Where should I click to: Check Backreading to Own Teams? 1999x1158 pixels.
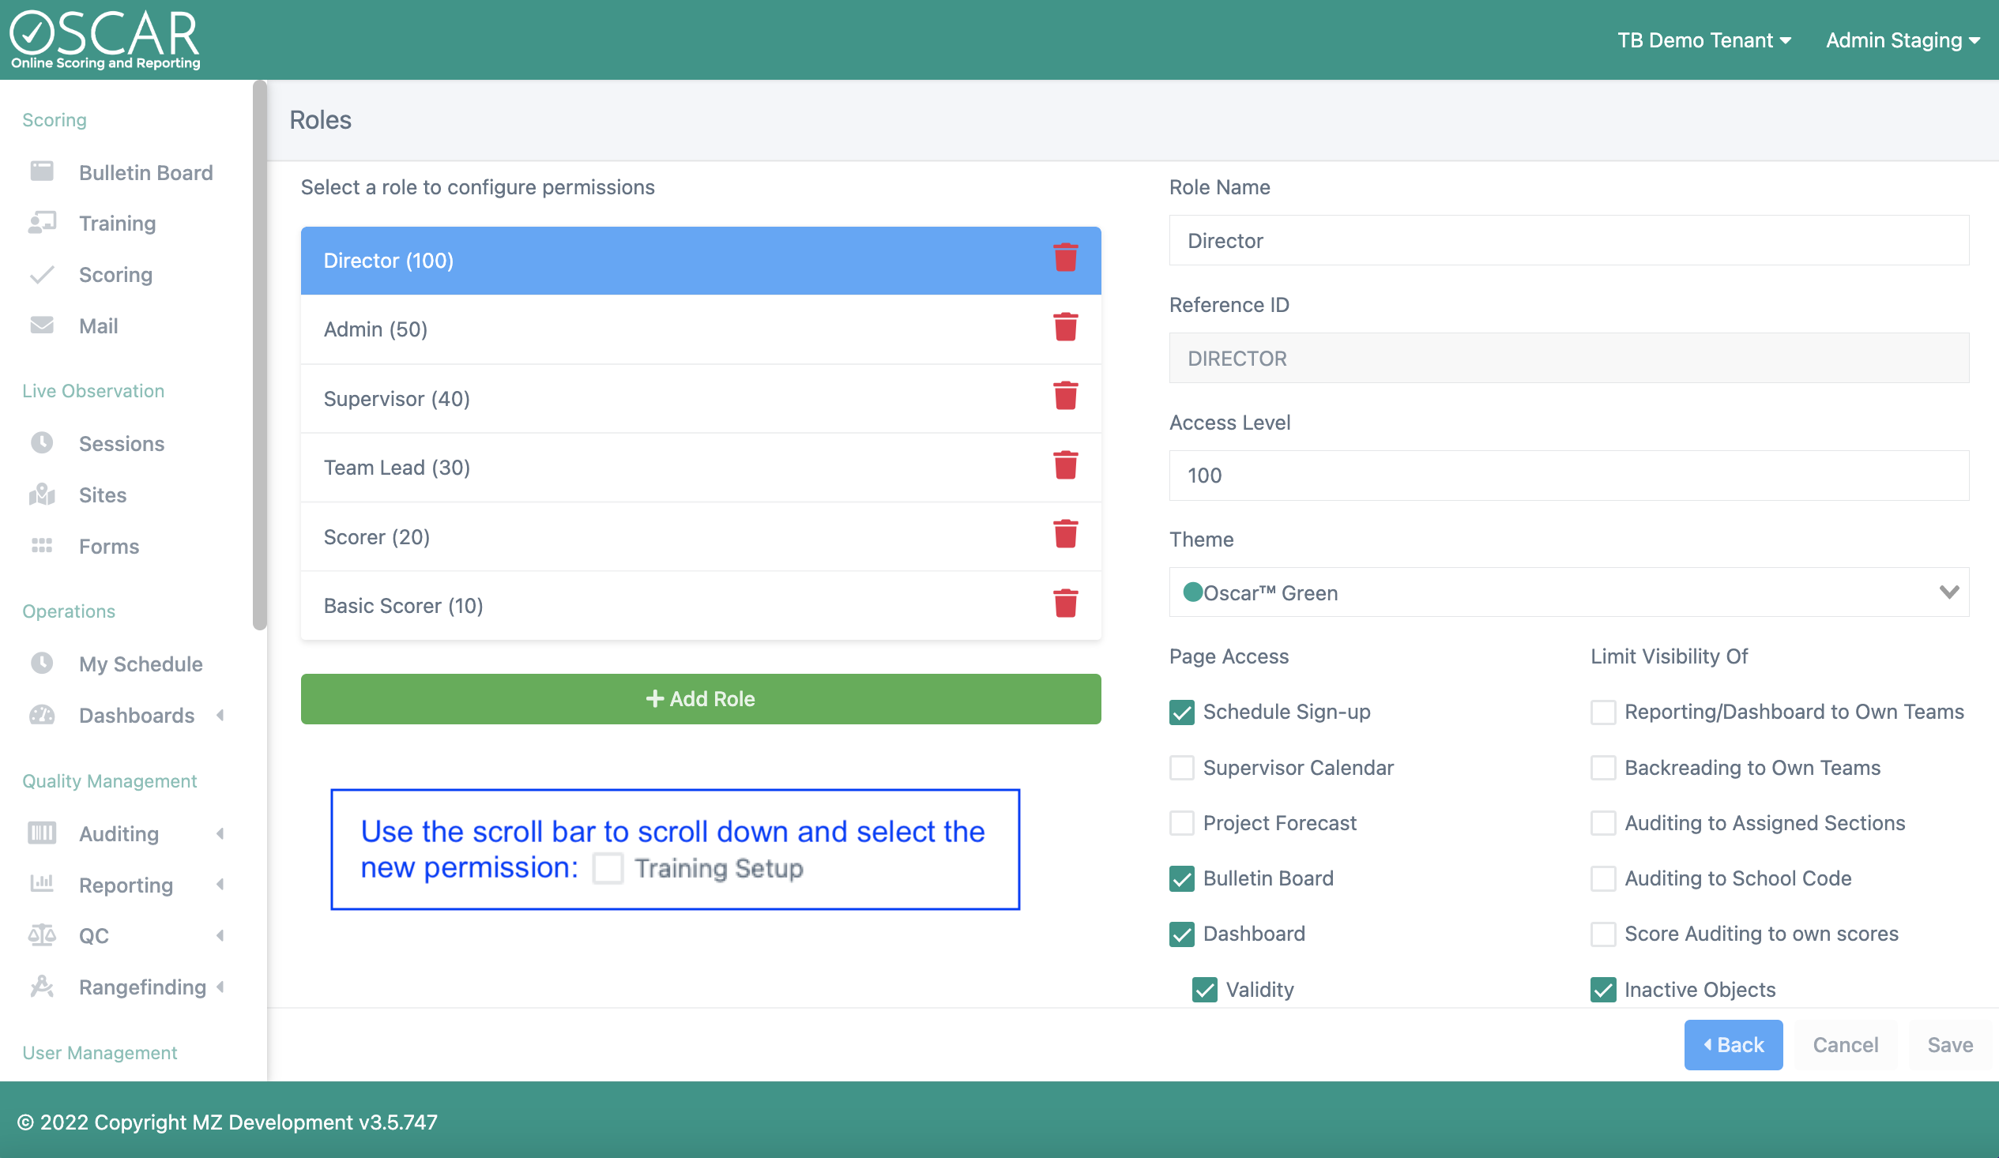[1602, 767]
